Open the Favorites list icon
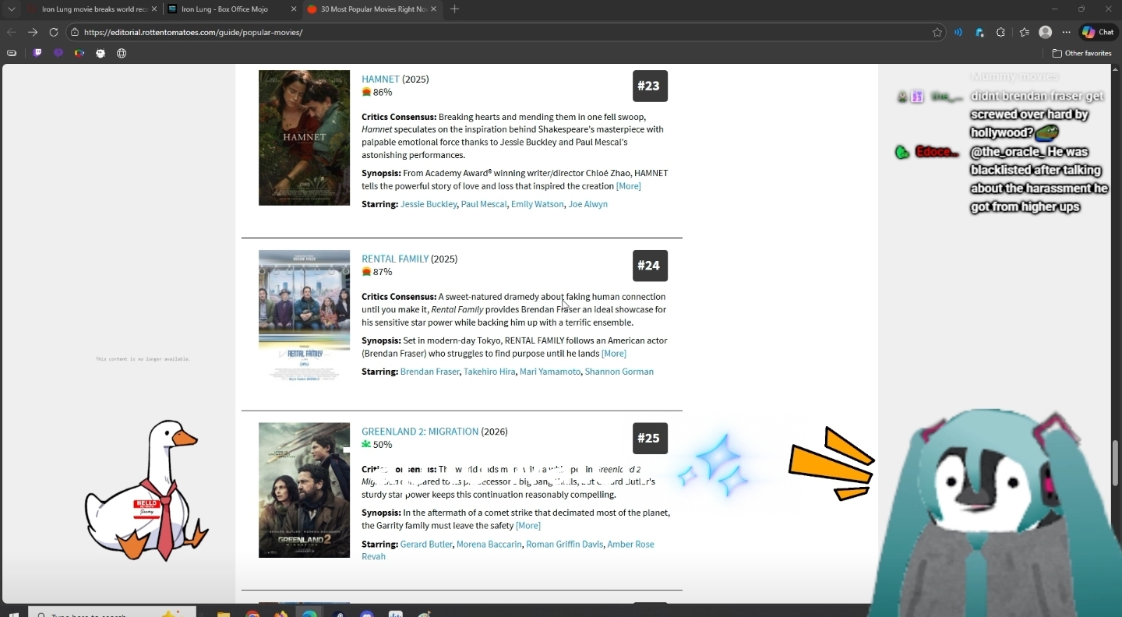Viewport: 1122px width, 617px height. pyautogui.click(x=1025, y=32)
